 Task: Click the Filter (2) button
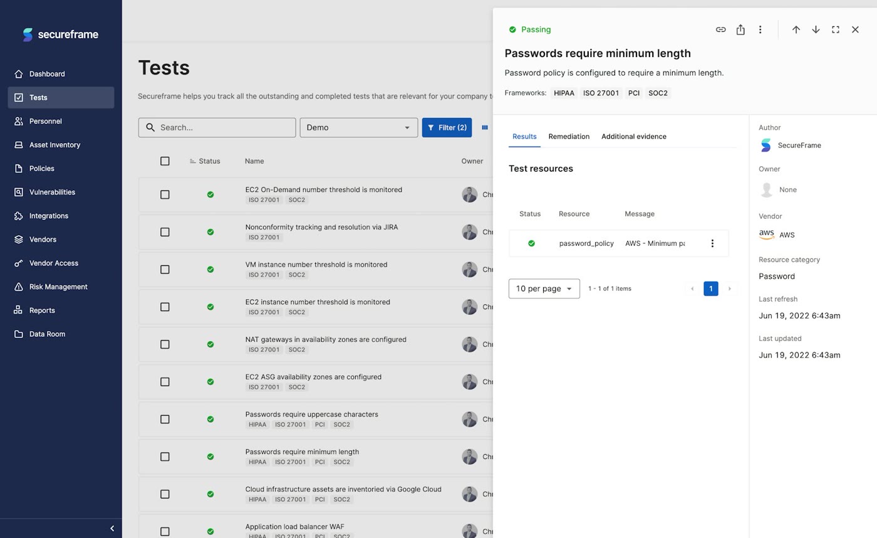447,127
